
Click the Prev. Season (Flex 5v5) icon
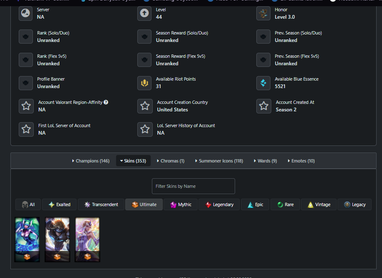(263, 60)
